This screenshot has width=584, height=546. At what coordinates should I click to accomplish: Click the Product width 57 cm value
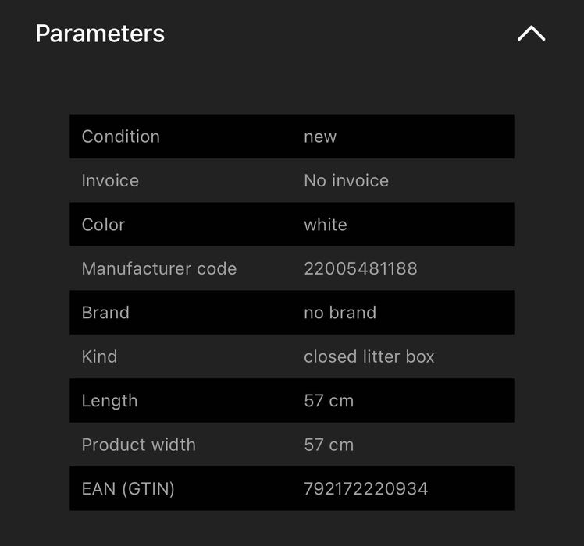[329, 445]
